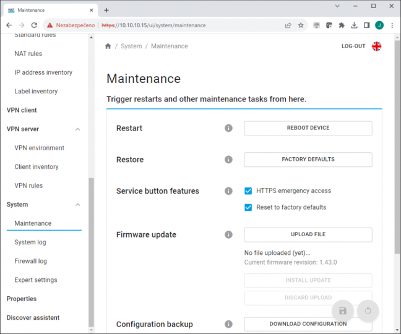This screenshot has height=334, width=401.
Task: Toggle browser side panel icon
Action: coord(366,25)
